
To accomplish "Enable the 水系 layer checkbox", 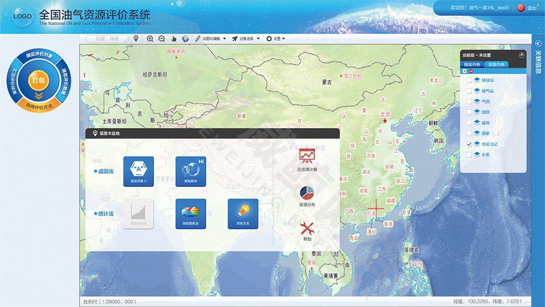I will [469, 155].
